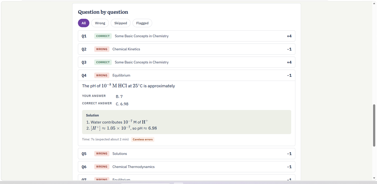Click the -1 score on Q4
The width and height of the screenshot is (377, 184).
click(289, 75)
